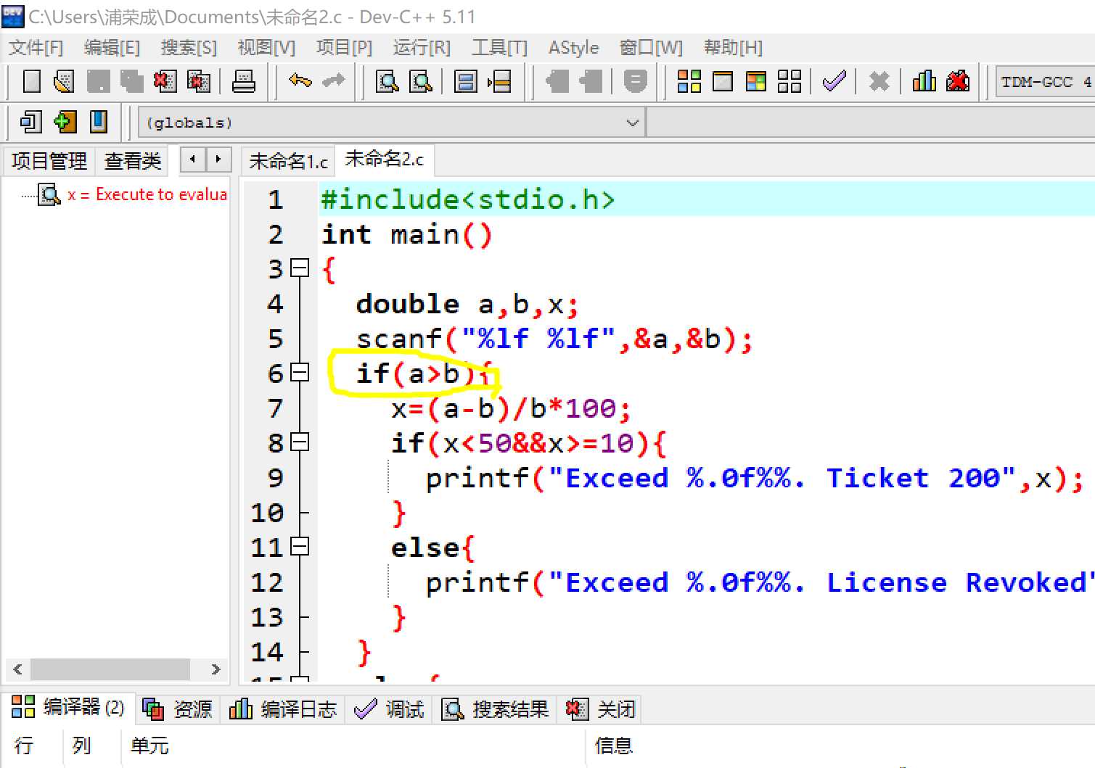Click the greyed-out Stop execution X icon

tap(879, 81)
